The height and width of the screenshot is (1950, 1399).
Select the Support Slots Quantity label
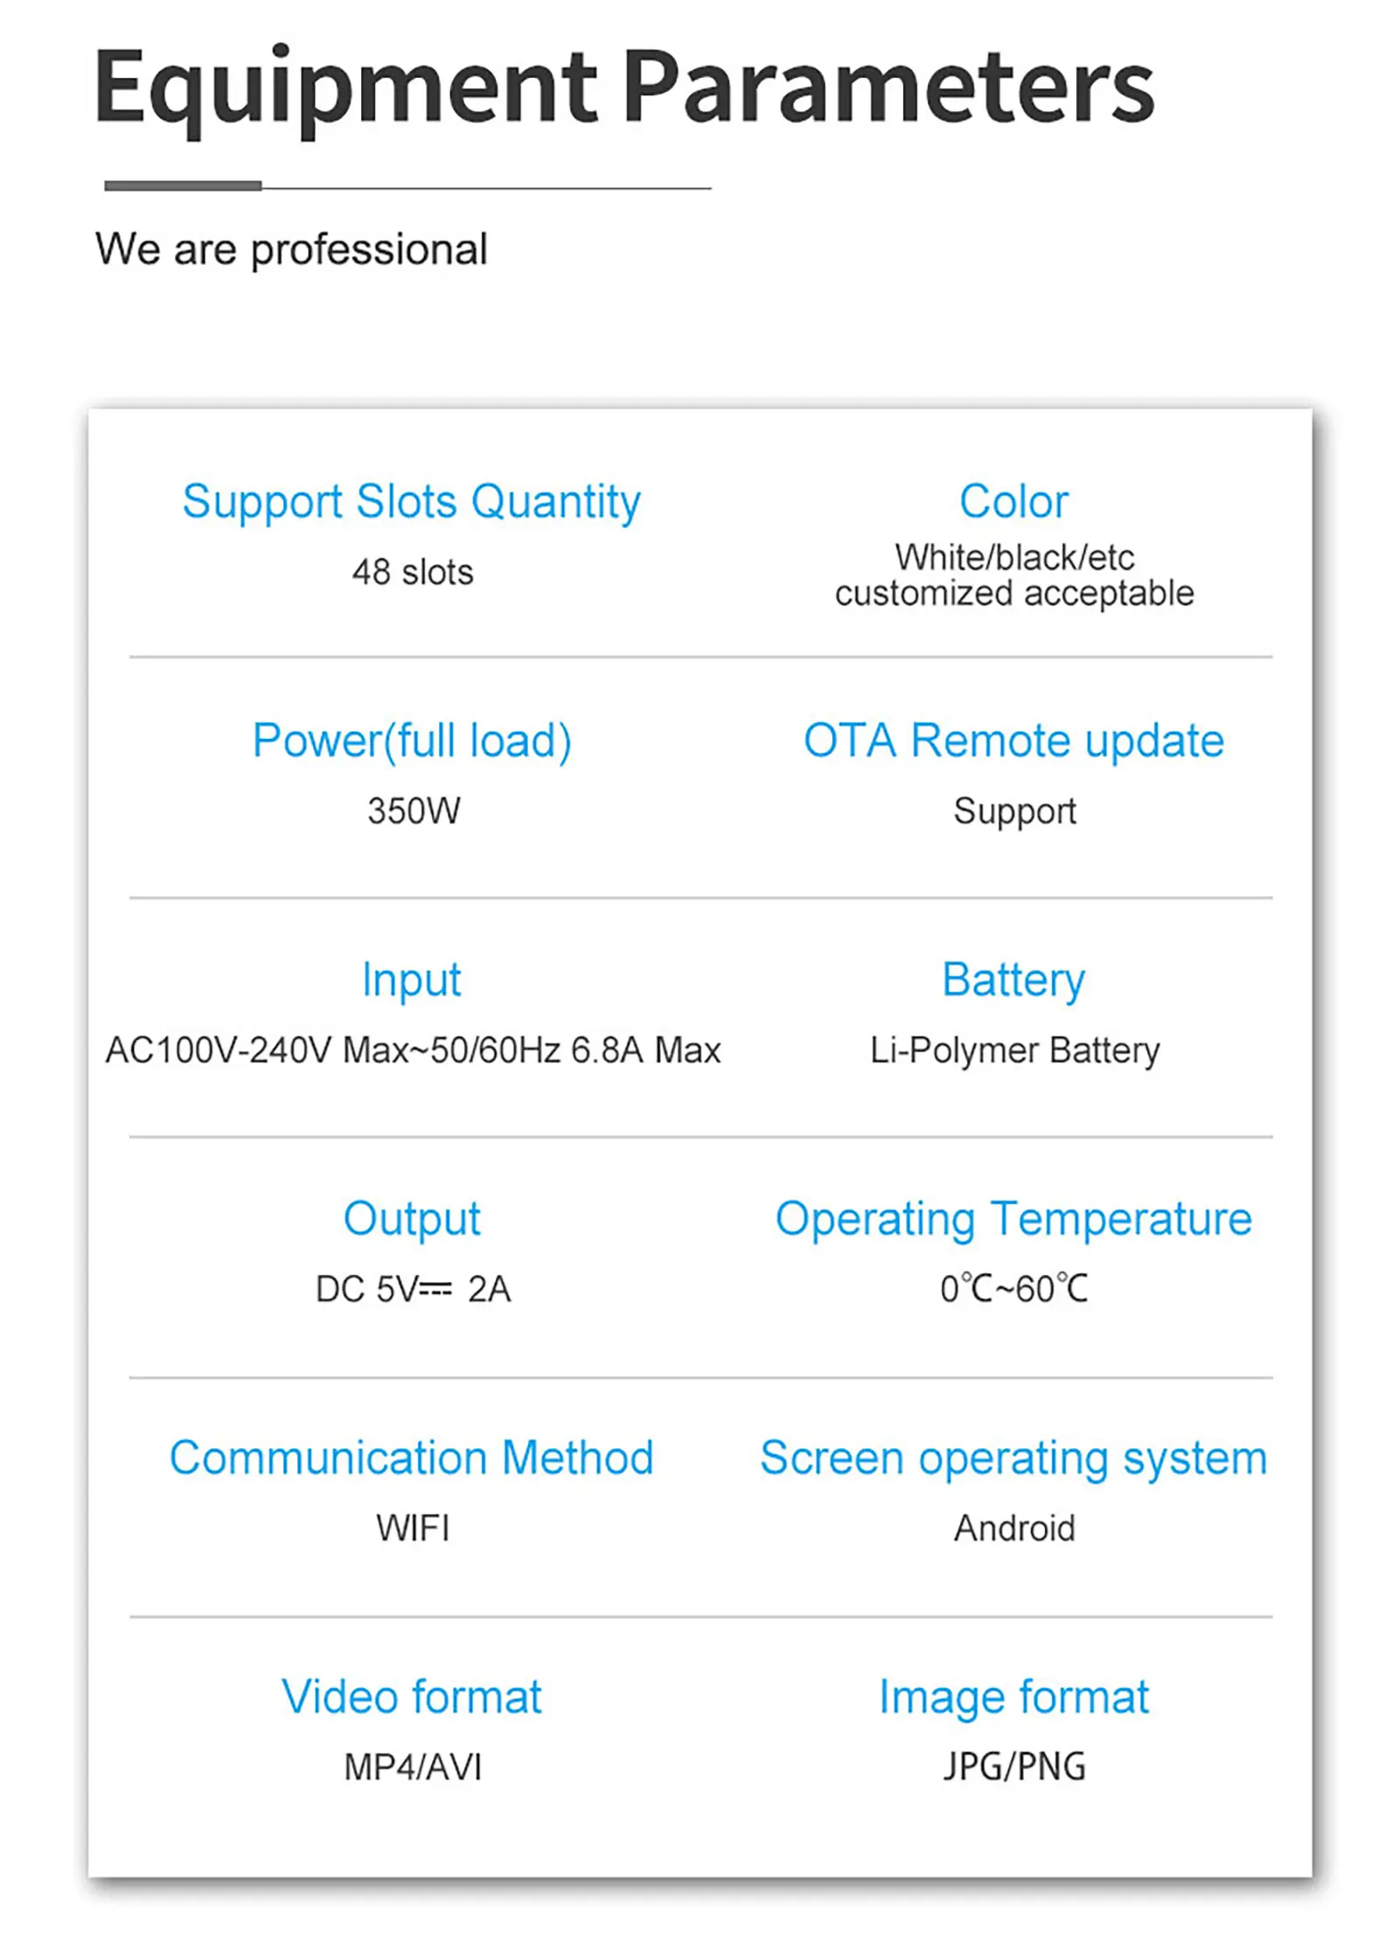coord(411,502)
